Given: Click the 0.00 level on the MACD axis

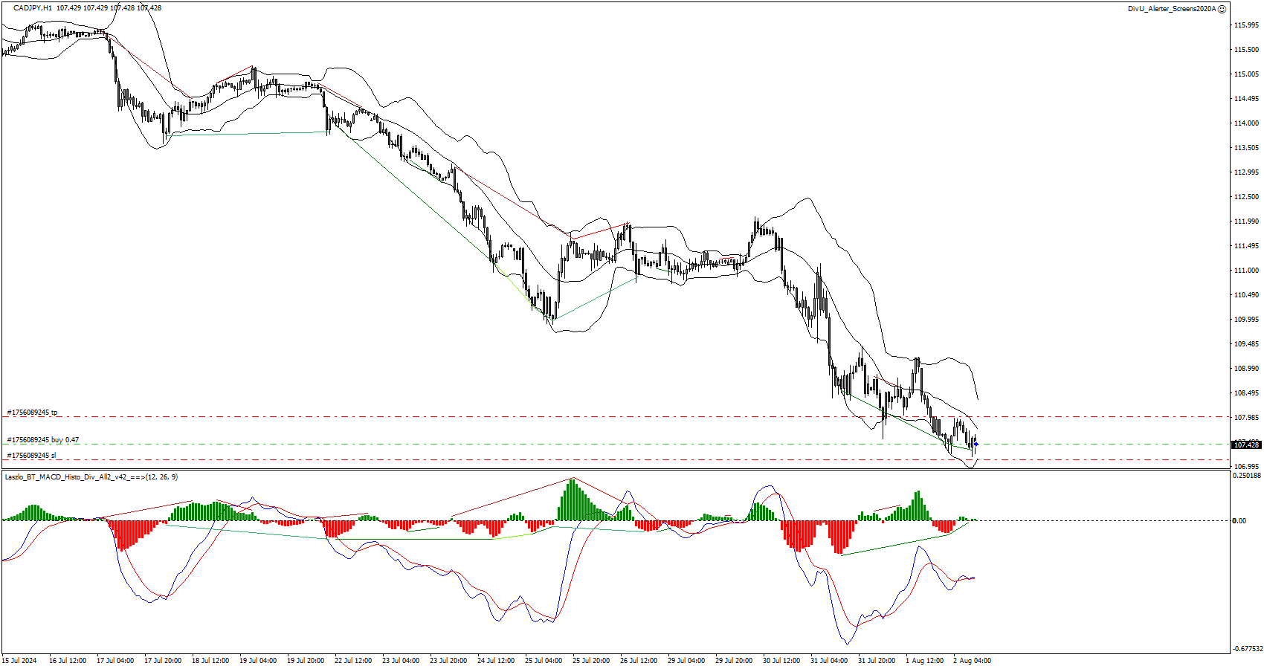Looking at the screenshot, I should tap(1239, 520).
